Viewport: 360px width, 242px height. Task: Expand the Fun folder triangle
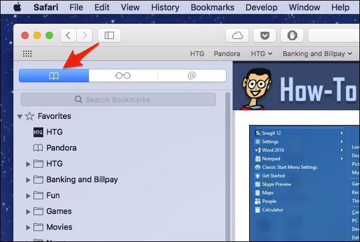coord(28,196)
